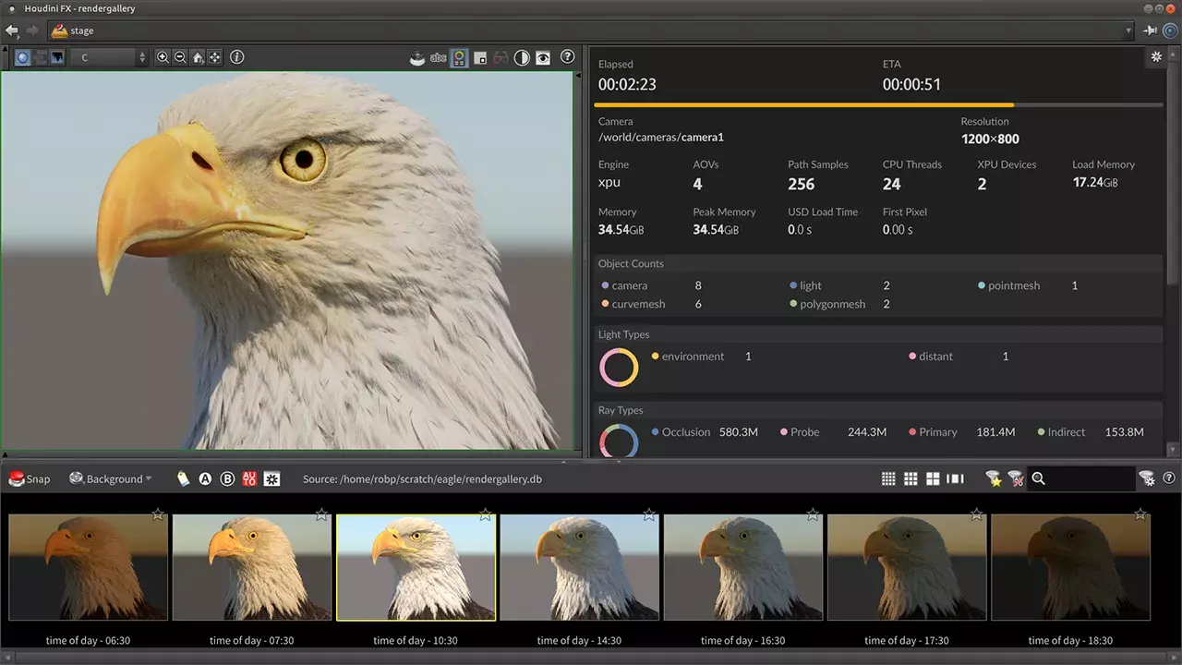Click the zoom in magnifier icon
The image size is (1182, 665).
pos(163,57)
